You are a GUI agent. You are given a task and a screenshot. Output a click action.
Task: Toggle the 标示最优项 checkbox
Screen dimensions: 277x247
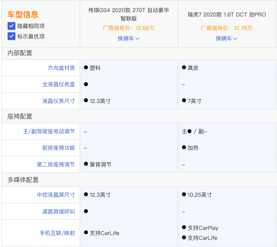pyautogui.click(x=11, y=36)
